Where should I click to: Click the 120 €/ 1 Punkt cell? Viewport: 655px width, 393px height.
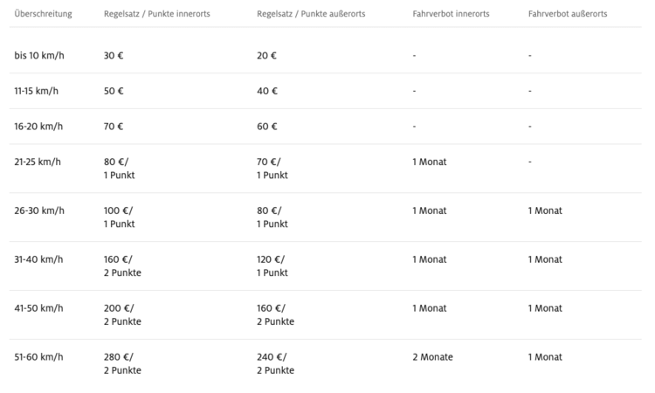coord(272,265)
